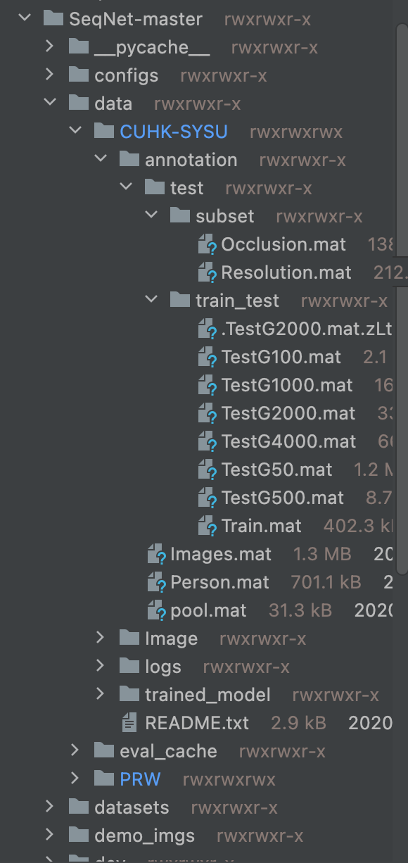Select the Train.mat file
This screenshot has height=863, width=408.
[x=262, y=525]
